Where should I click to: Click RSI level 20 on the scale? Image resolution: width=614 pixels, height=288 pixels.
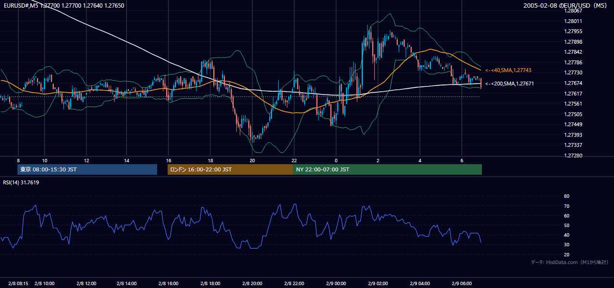(566, 254)
